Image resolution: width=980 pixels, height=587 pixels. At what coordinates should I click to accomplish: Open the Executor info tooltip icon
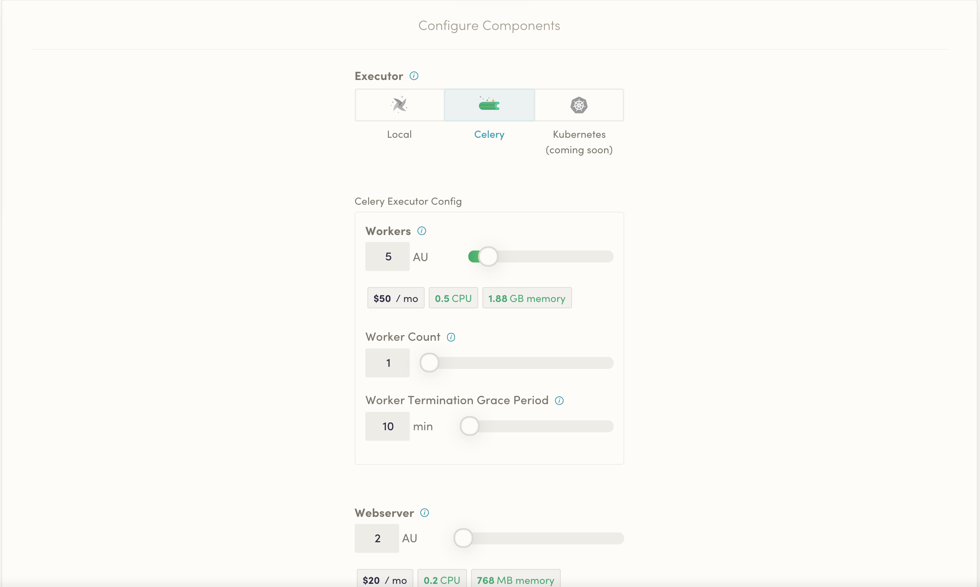point(414,76)
